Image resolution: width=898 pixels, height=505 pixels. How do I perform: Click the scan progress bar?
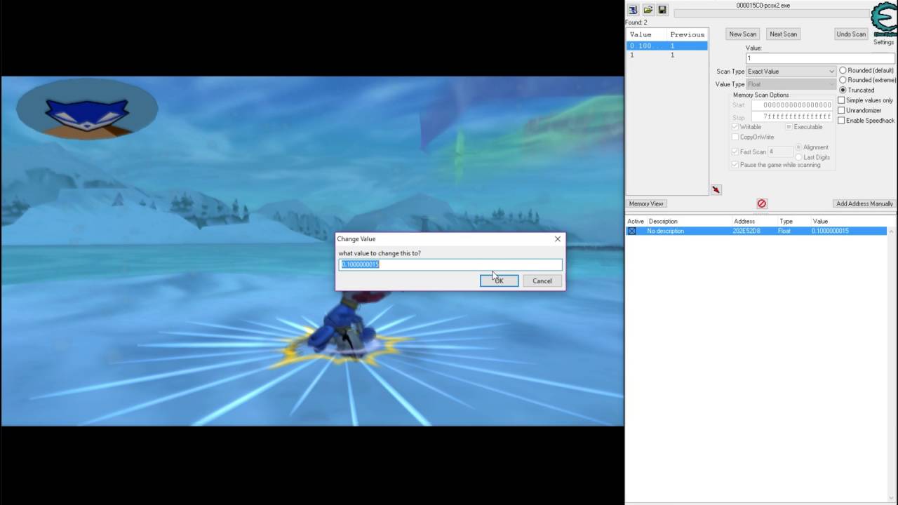[772, 13]
